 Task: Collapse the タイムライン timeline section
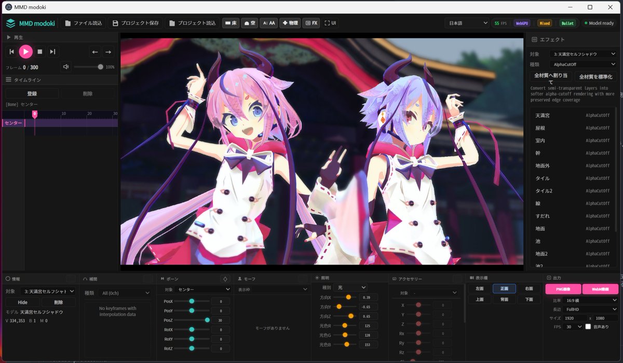[x=59, y=80]
